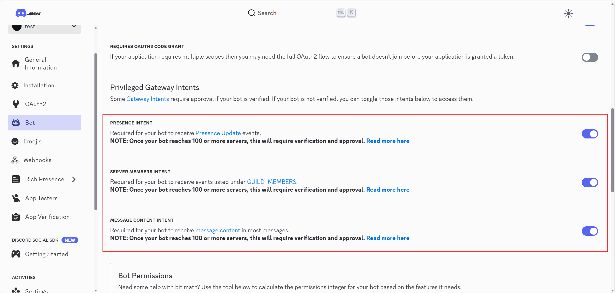Screen dimensions: 615x293
Task: Click the Installation gear icon
Action: coord(15,85)
